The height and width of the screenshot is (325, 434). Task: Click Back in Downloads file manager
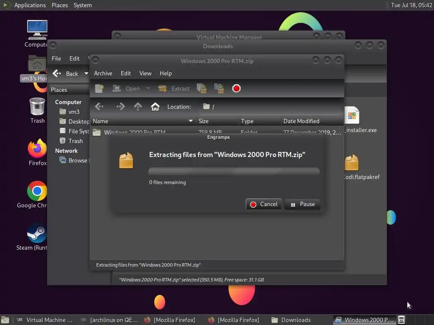click(65, 74)
